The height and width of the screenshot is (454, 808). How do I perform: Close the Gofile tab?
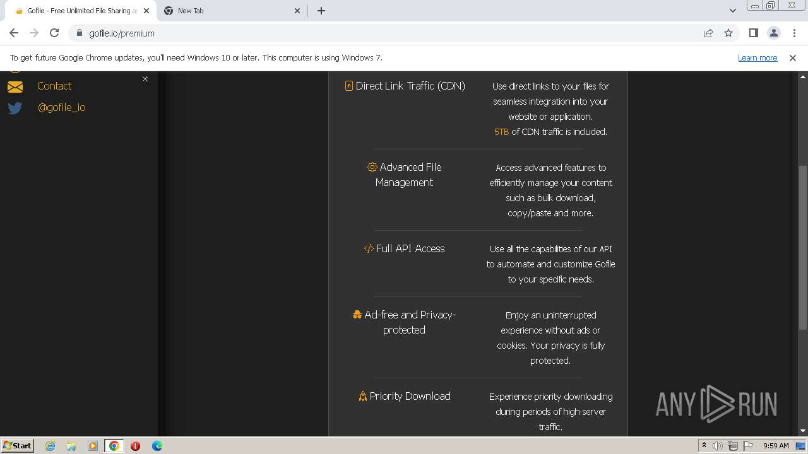tap(146, 11)
